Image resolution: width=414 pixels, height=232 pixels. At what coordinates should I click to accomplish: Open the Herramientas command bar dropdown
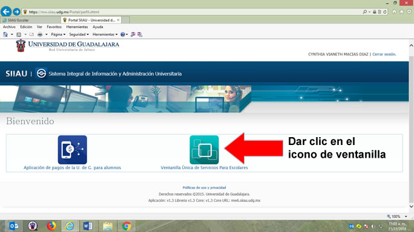(x=105, y=34)
